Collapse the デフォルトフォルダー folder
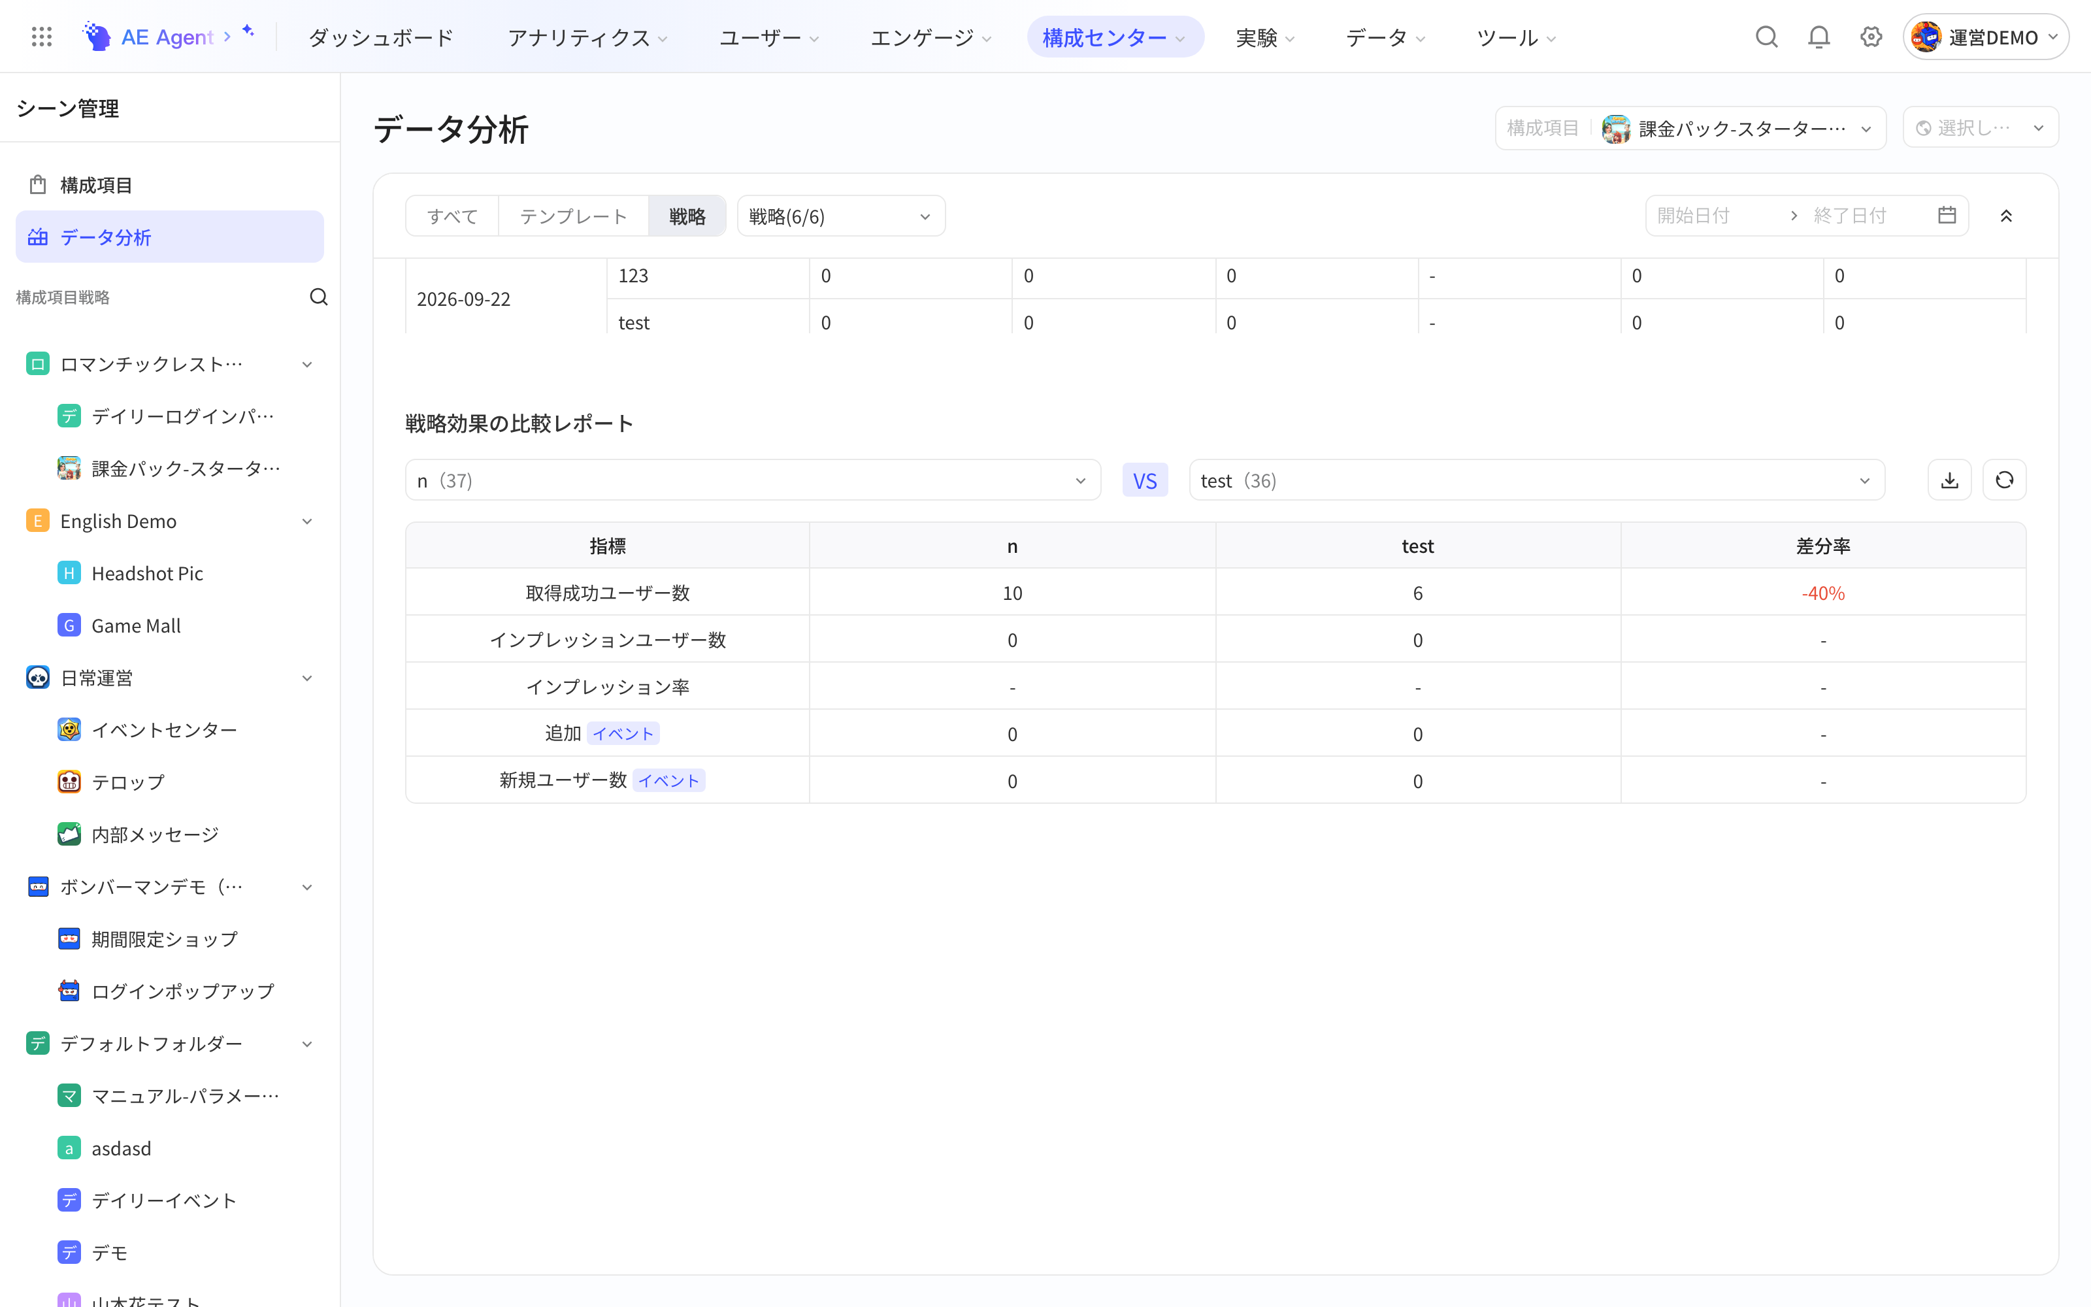The image size is (2091, 1307). pos(306,1044)
